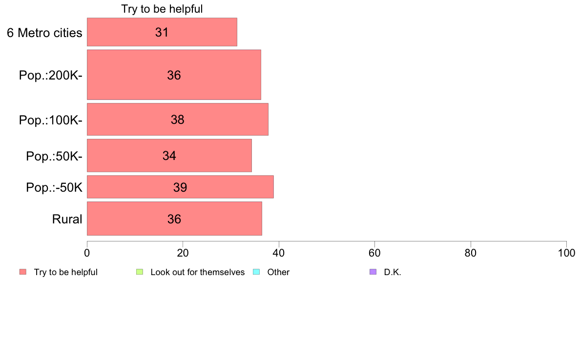Click the purple D.K. legend swatch

pyautogui.click(x=373, y=272)
